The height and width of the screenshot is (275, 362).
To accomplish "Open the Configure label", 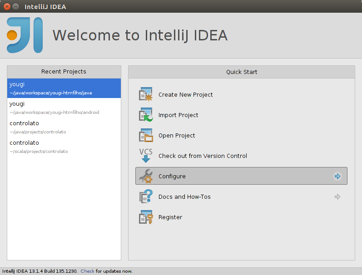I will pyautogui.click(x=172, y=176).
